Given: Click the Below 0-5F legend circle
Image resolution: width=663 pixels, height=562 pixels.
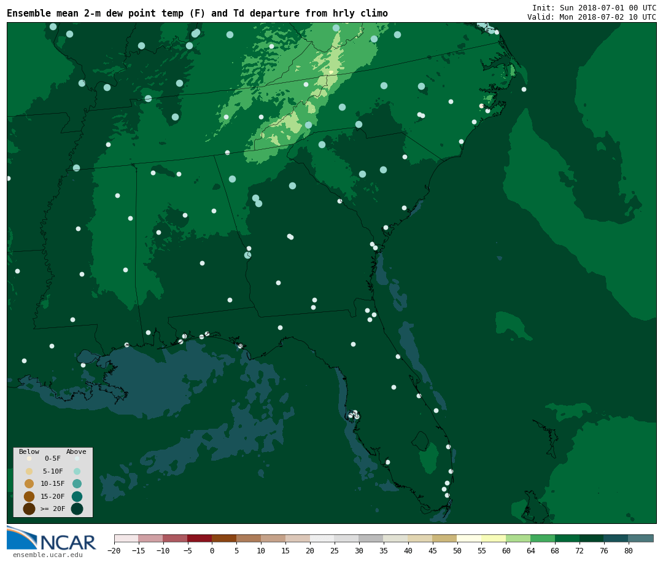Looking at the screenshot, I should pyautogui.click(x=29, y=458).
